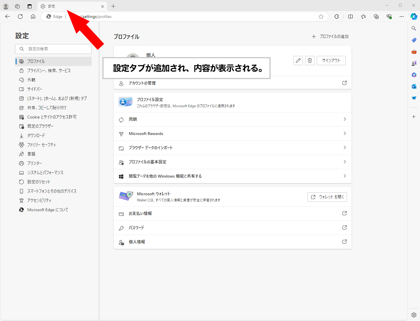Expand the 同期 row
Image resolution: width=420 pixels, height=321 pixels.
tap(233, 119)
